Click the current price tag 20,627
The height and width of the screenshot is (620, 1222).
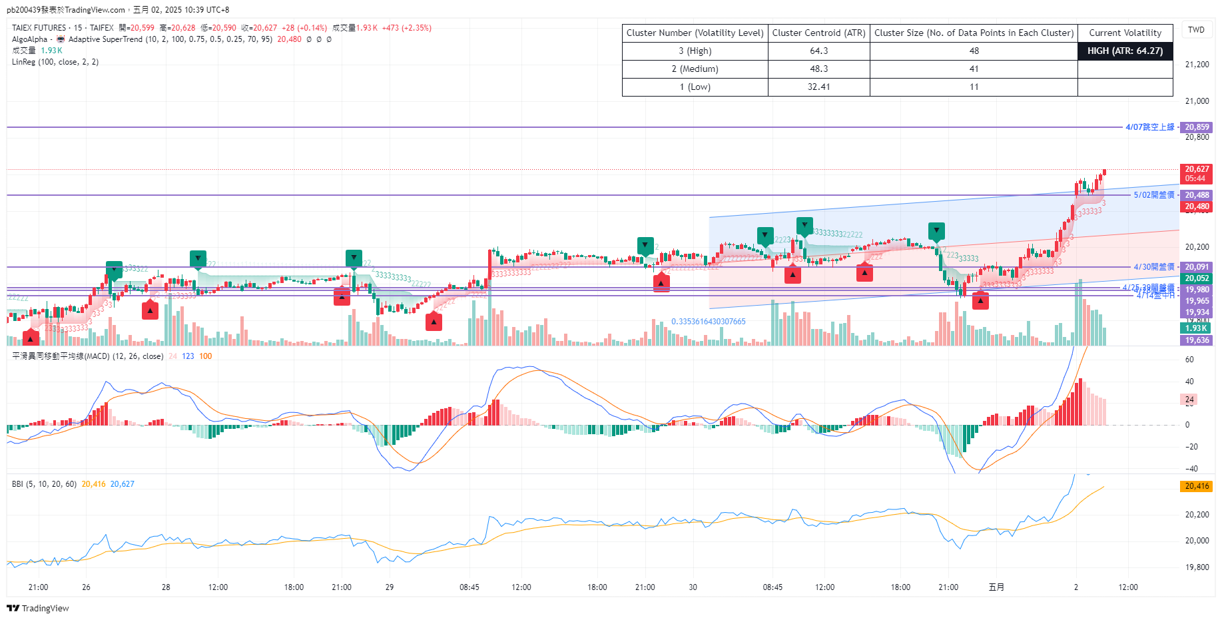1197,174
